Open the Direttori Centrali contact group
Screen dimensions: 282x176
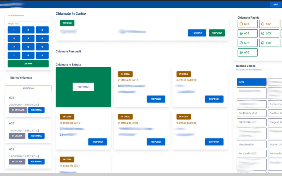[x=251, y=113]
